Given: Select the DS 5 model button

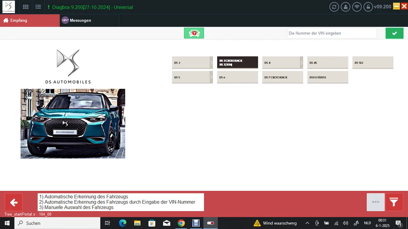Looking at the screenshot, I should (x=191, y=77).
